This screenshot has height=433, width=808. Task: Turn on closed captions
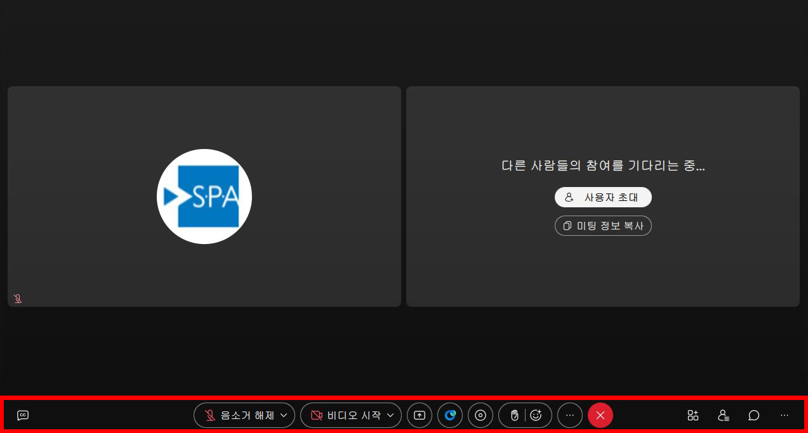(23, 415)
